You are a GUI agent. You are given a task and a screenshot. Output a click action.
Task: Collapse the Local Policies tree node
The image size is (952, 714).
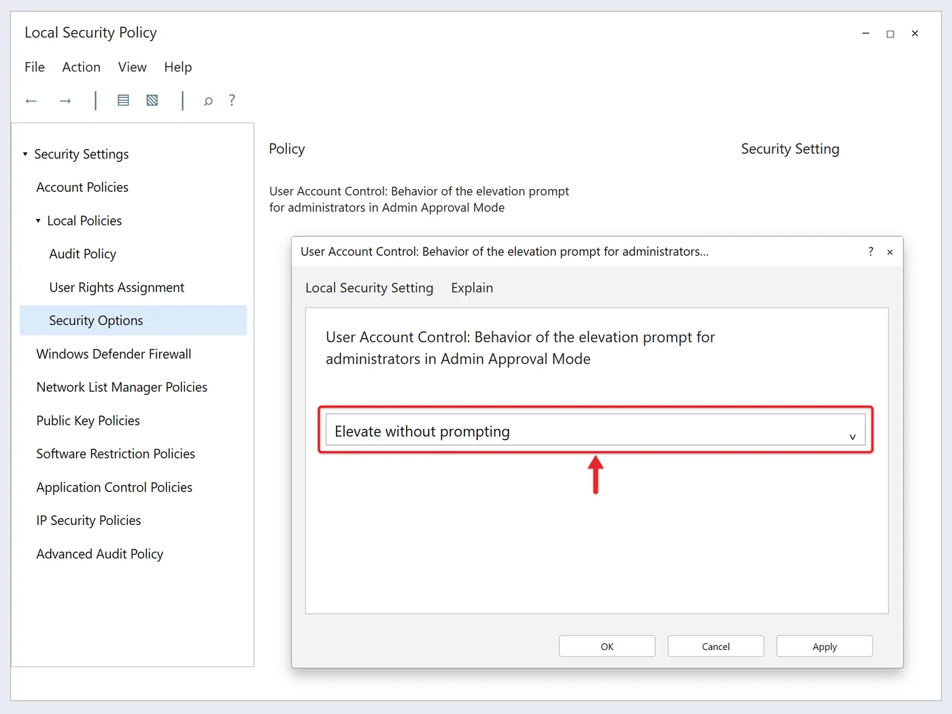click(38, 221)
